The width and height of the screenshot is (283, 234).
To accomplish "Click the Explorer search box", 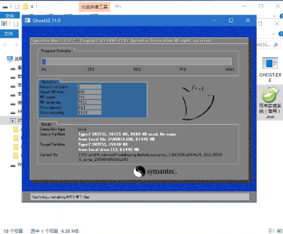I will pyautogui.click(x=268, y=45).
